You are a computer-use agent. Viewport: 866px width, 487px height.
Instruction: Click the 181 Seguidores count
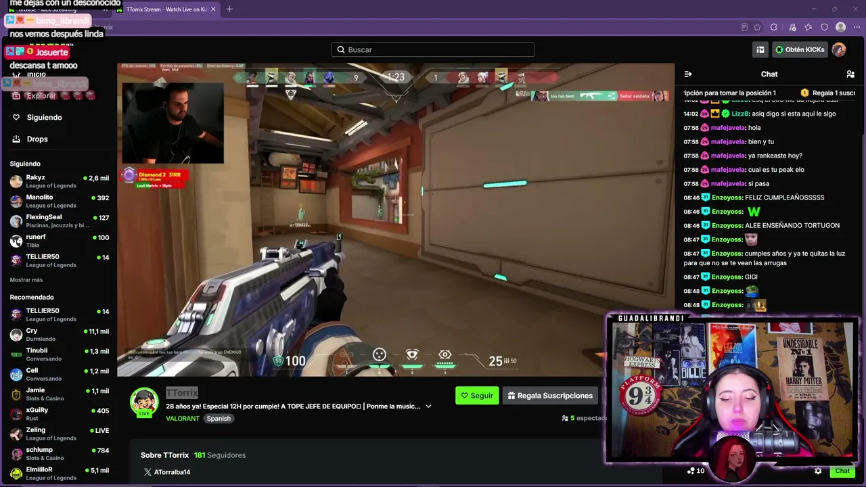[220, 455]
